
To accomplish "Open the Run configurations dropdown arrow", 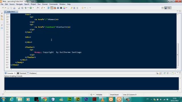I will 33,8.
